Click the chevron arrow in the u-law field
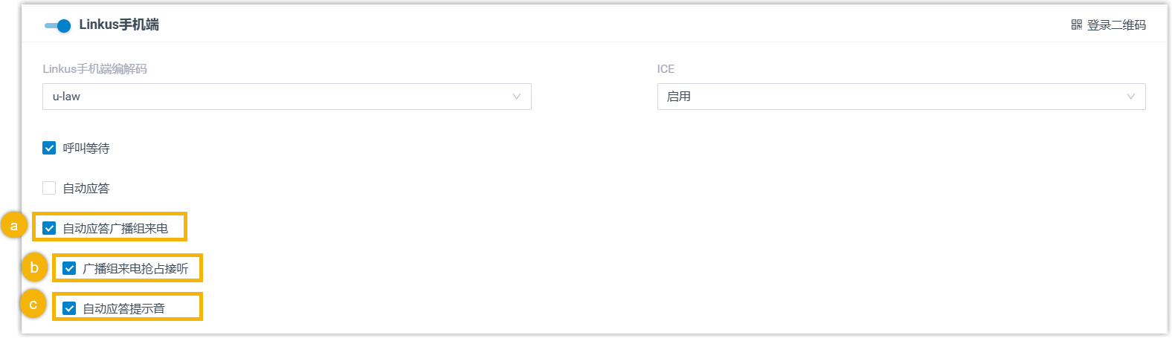Screen dimensions: 1172x338 click(517, 97)
